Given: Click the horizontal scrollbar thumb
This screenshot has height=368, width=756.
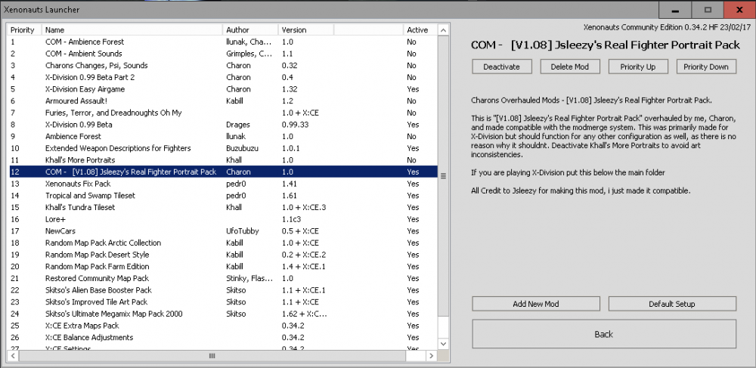Looking at the screenshot, I should 212,356.
